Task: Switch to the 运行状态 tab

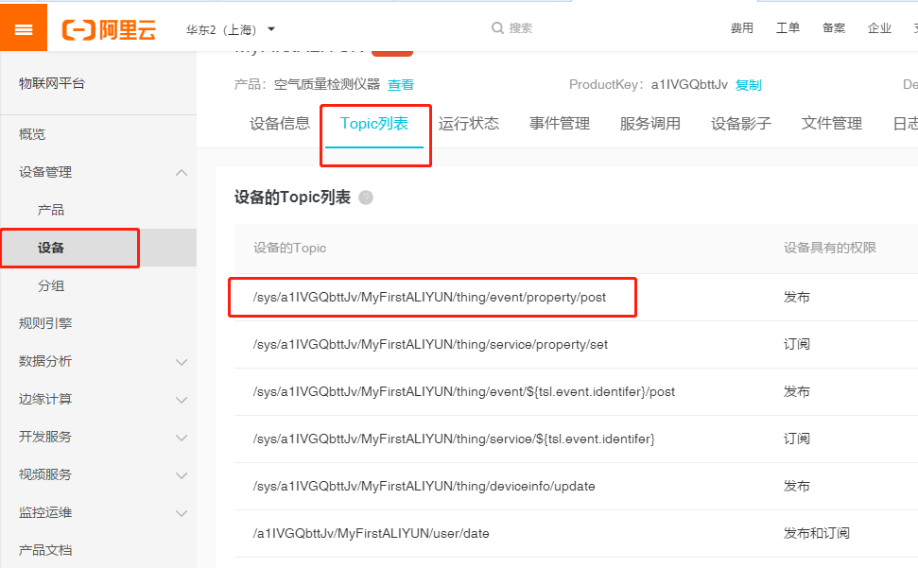Action: point(468,124)
